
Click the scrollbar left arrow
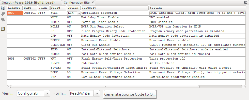(9, 87)
